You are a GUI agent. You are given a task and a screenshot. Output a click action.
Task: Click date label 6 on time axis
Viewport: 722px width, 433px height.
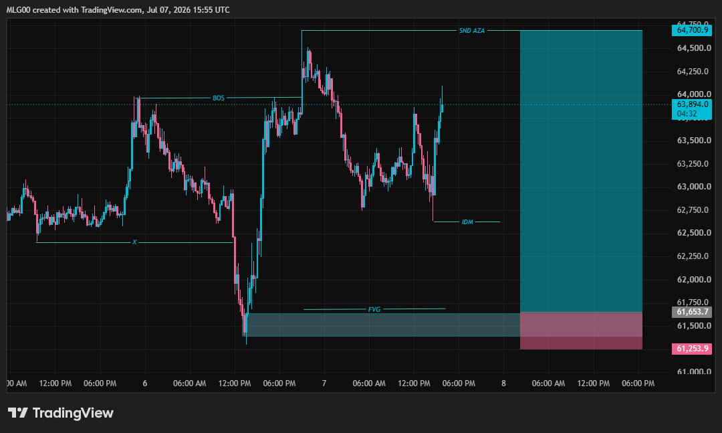pos(145,383)
